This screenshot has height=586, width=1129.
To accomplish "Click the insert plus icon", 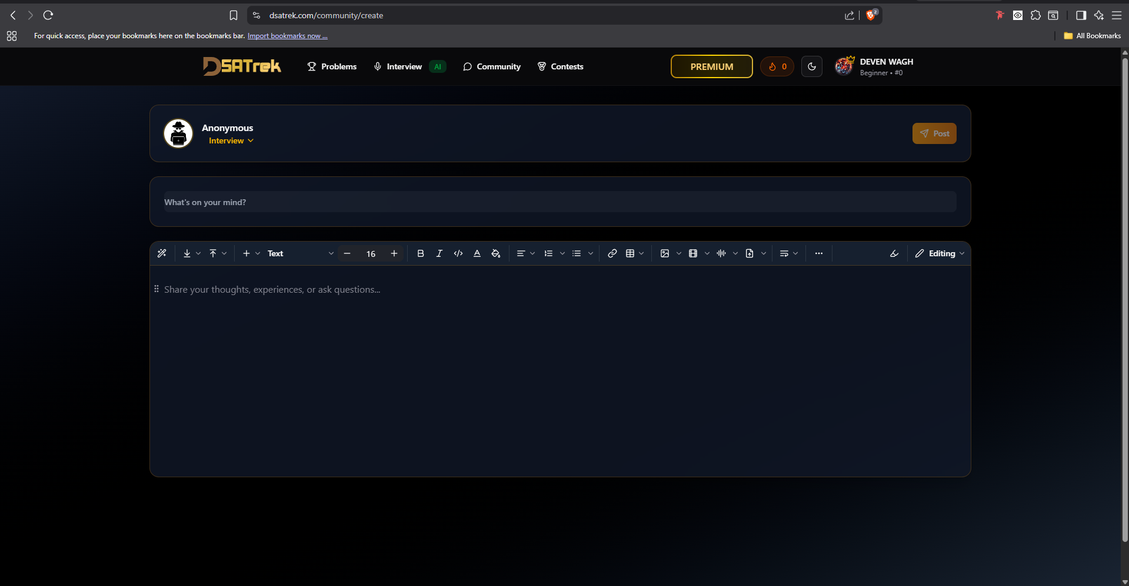I will point(247,253).
